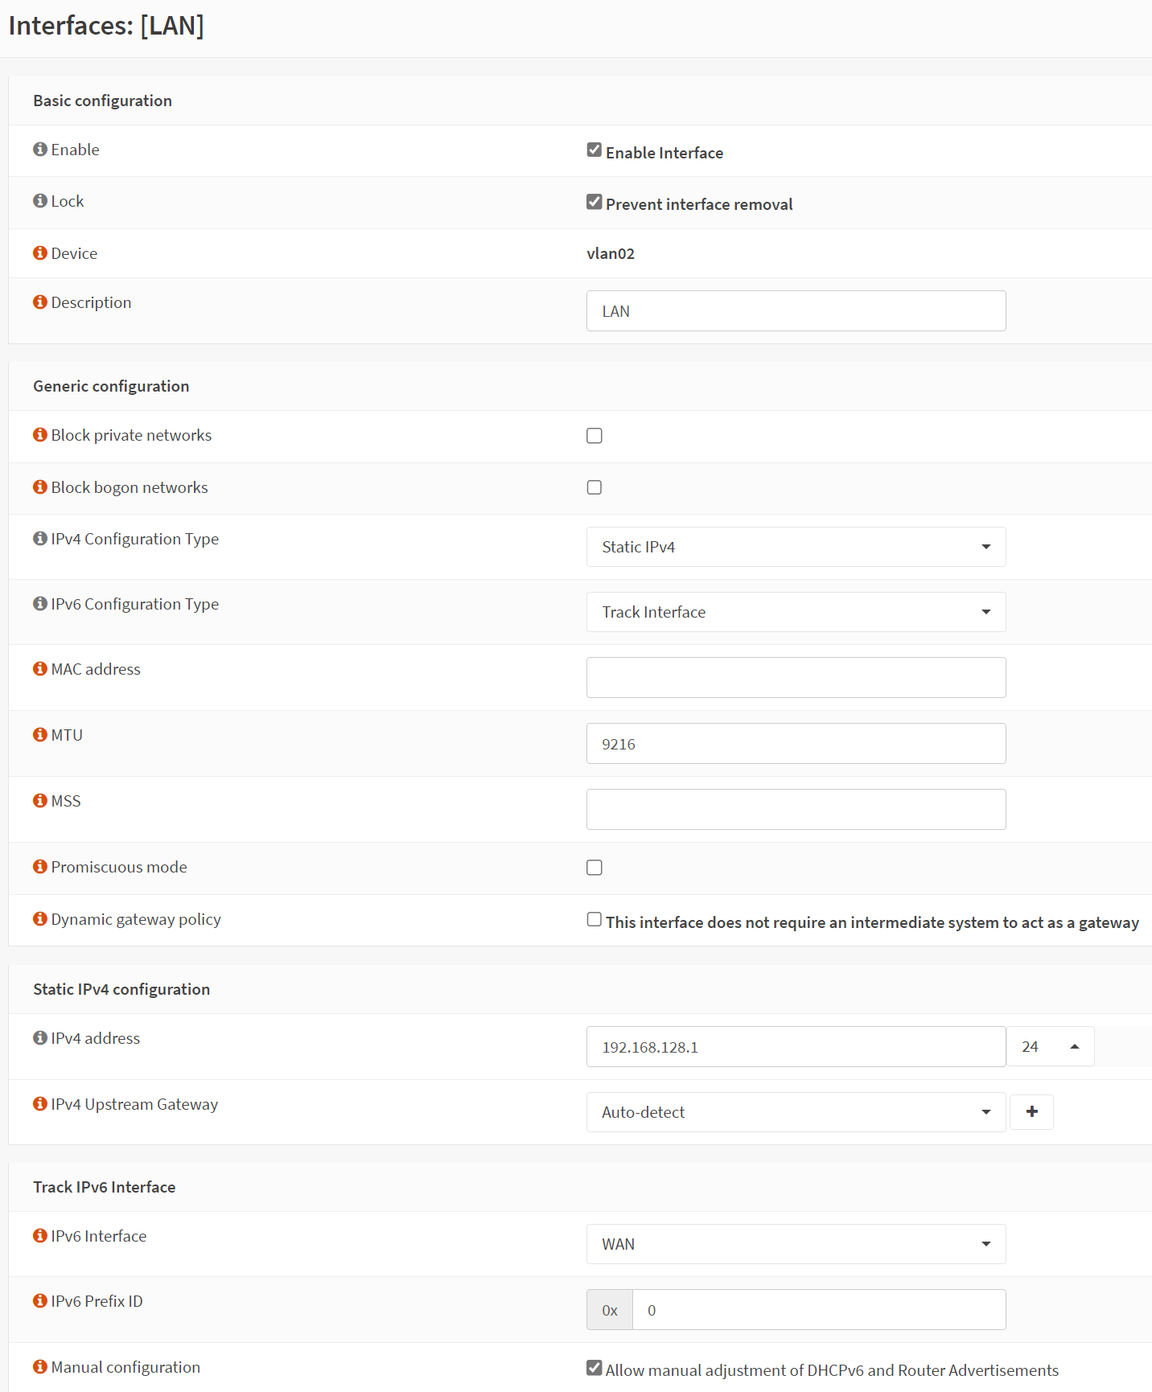Click the MTU field showing 9216
This screenshot has height=1392, width=1152.
coord(796,744)
